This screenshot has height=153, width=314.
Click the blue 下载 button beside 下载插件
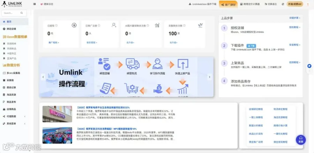[x=251, y=46]
